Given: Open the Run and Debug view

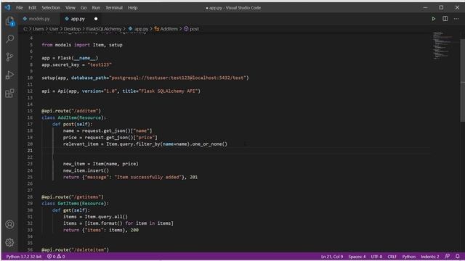Looking at the screenshot, I should 9,75.
